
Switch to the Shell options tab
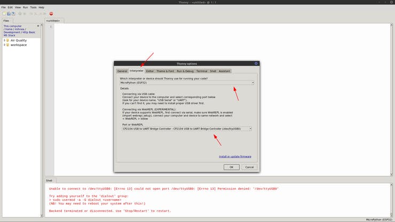click(x=213, y=71)
